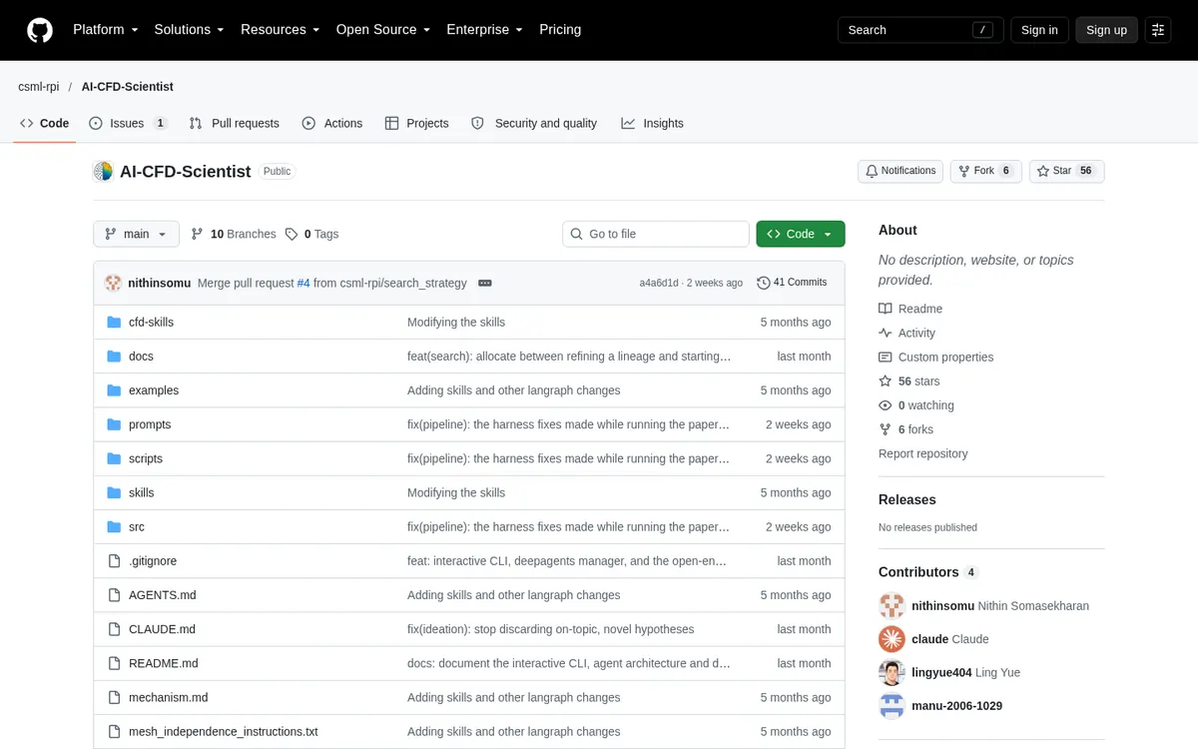
Task: Switch to the Pull requests tab
Action: pos(235,123)
